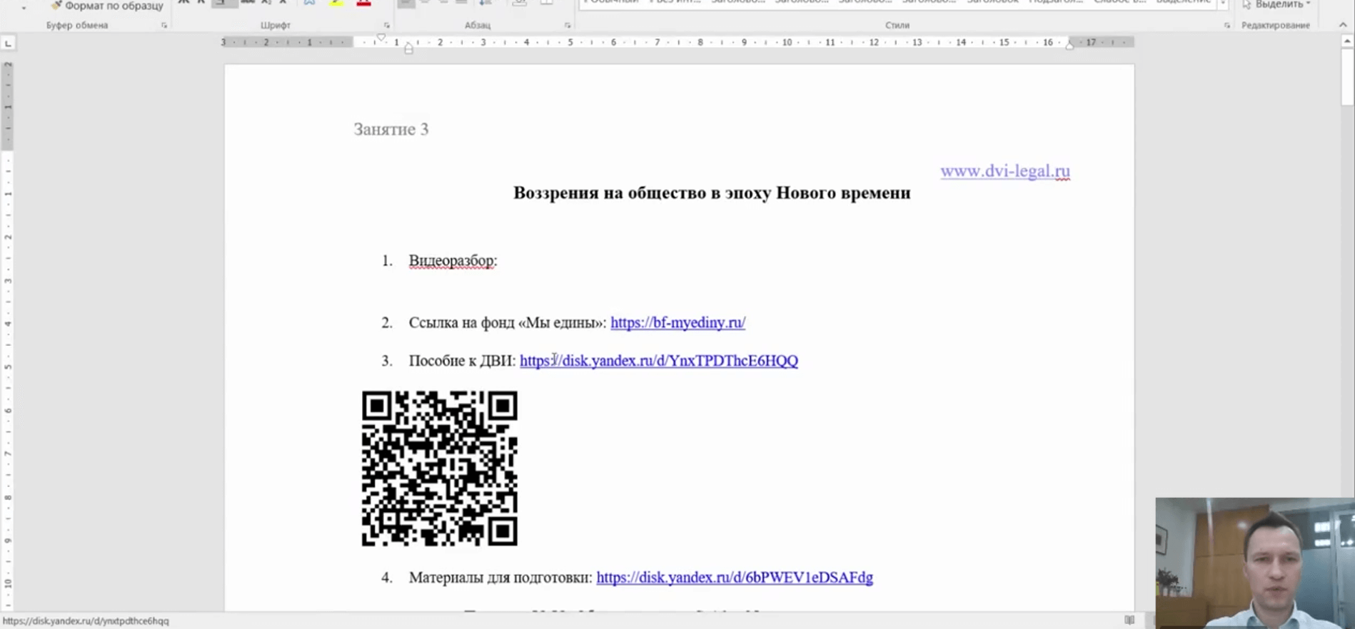
Task: Open the Yandex Disk link for Пособие к ДВИ
Action: tap(659, 361)
